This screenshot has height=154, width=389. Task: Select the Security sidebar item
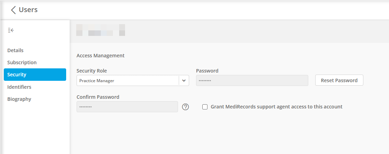(35, 75)
